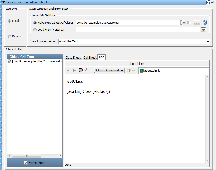Click the refresh class icon
216x170 pixels.
(205, 23)
